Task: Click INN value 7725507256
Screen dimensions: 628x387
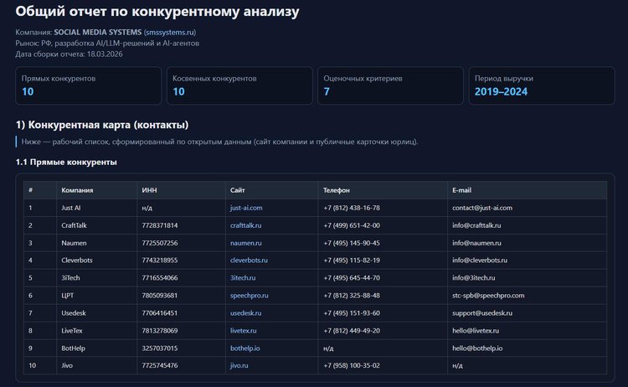Action: 159,243
